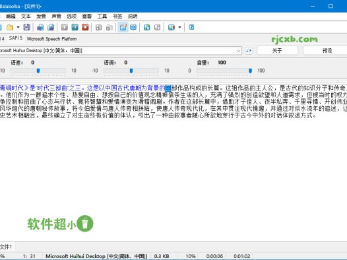
Task: Click the 音量 volume slider handle
Action: pyautogui.click(x=250, y=71)
